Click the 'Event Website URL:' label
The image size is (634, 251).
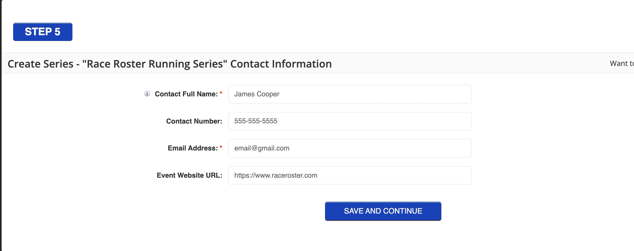pyautogui.click(x=189, y=175)
